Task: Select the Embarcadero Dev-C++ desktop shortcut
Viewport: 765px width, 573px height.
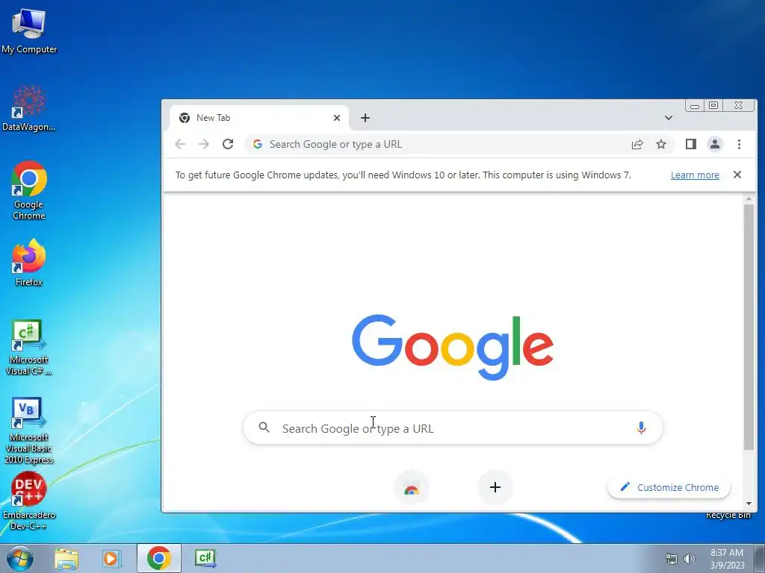Action: (29, 502)
